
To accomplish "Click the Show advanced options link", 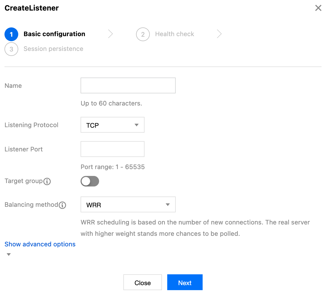I will (40, 244).
